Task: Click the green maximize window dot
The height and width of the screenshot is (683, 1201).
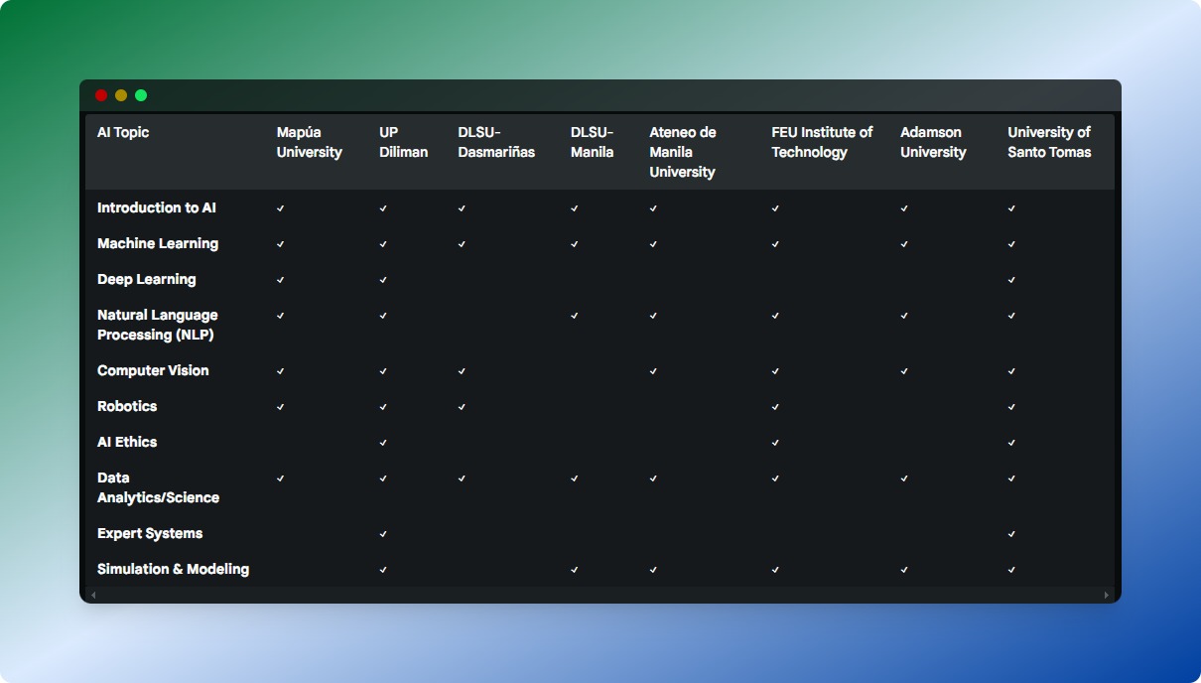Action: point(141,95)
